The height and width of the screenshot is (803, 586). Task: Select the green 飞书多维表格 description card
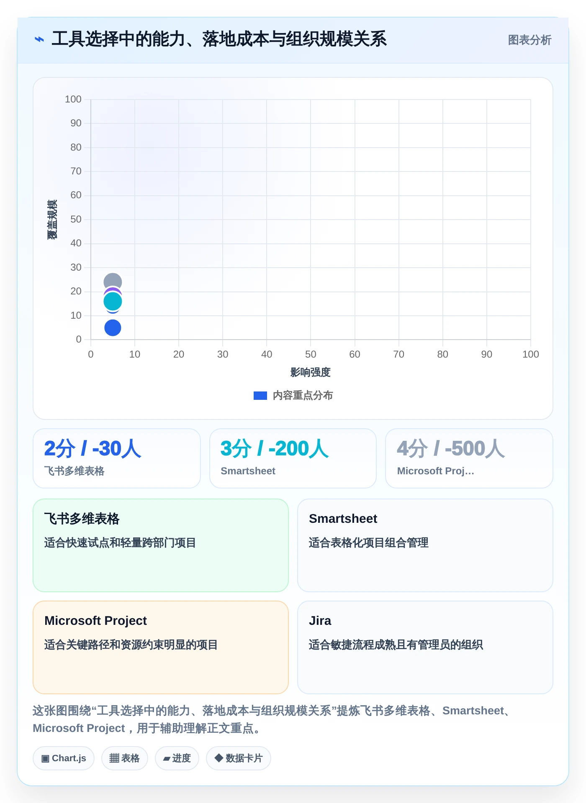coord(161,545)
